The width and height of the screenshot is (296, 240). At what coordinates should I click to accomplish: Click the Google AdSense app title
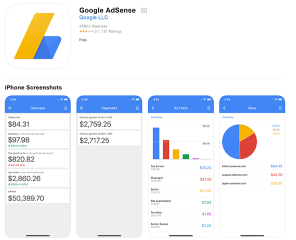click(x=107, y=10)
